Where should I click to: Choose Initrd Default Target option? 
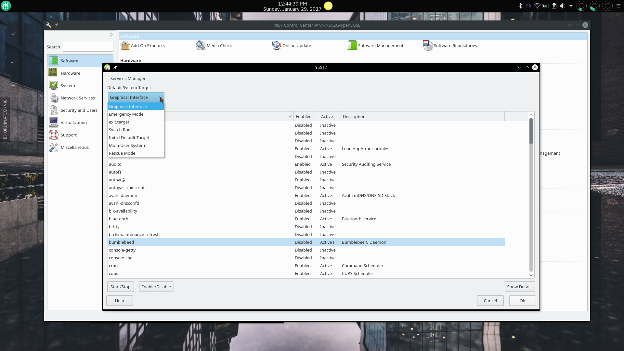click(136, 137)
